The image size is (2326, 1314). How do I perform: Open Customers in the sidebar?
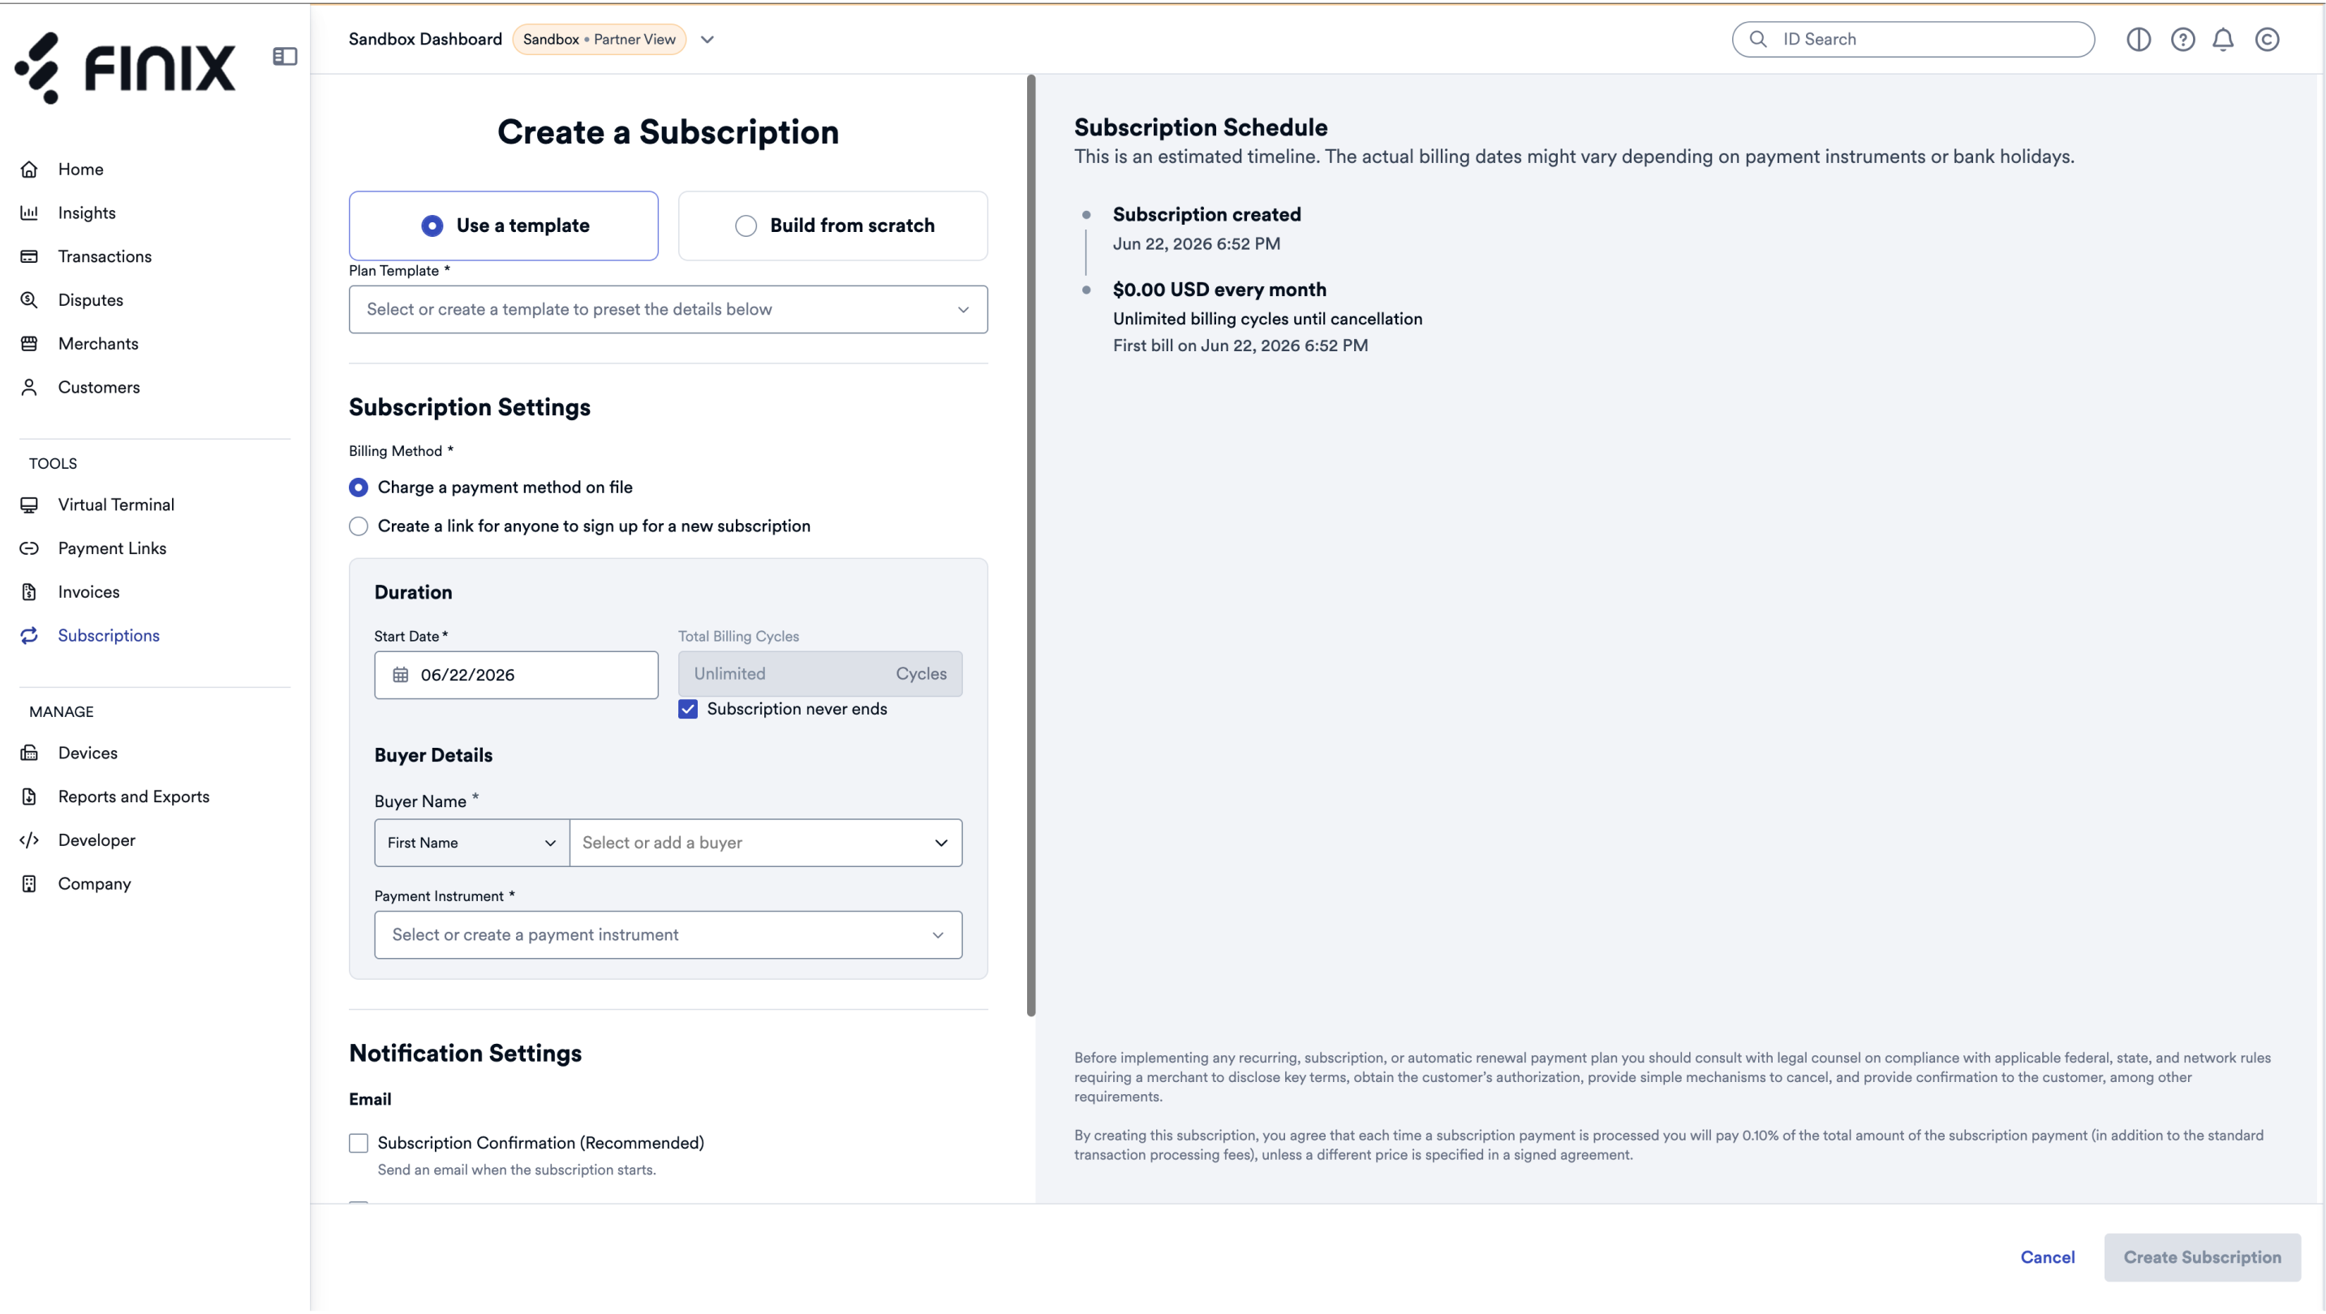98,387
